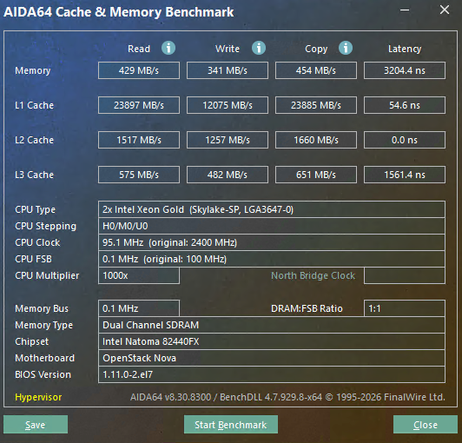Viewport: 462px width, 443px height.
Task: Select the Memory Write value 341 MB/s
Action: pos(228,70)
